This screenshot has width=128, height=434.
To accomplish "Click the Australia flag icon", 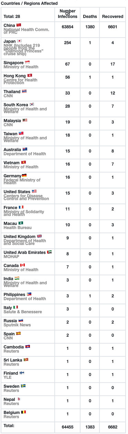I will click(x=25, y=149).
